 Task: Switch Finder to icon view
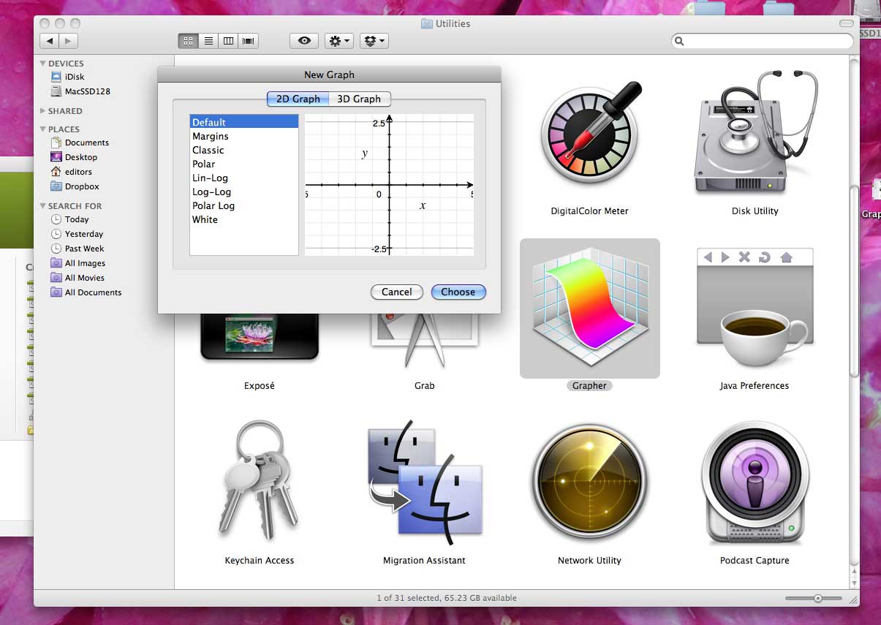pyautogui.click(x=188, y=41)
